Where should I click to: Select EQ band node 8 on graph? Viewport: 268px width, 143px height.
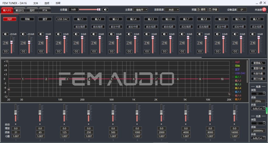[178, 79]
